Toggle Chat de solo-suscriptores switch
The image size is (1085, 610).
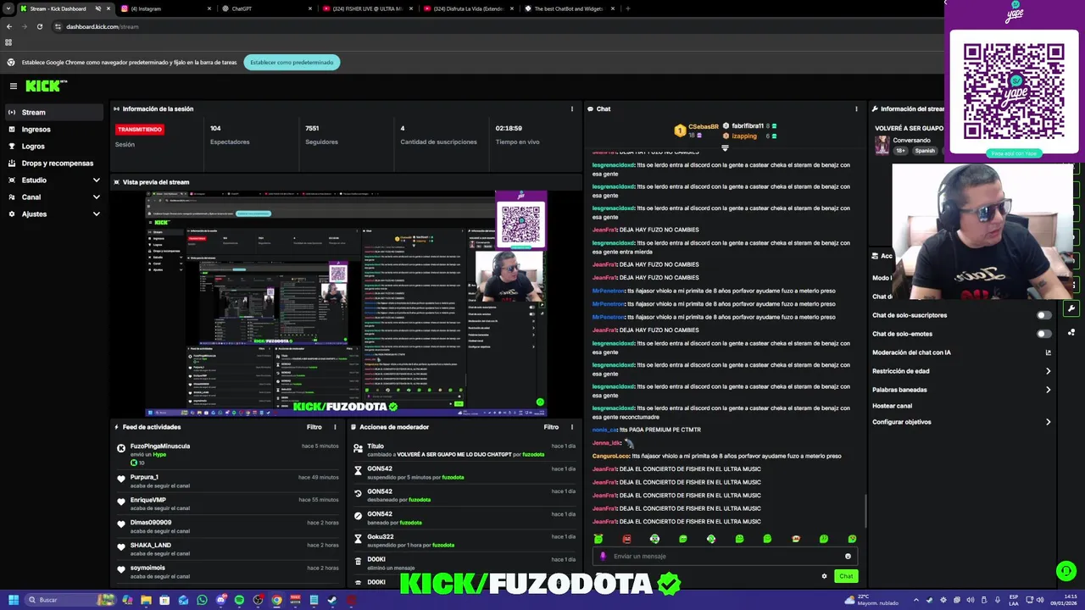click(1044, 315)
